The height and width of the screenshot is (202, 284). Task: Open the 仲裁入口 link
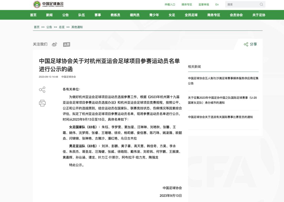(x=170, y=4)
